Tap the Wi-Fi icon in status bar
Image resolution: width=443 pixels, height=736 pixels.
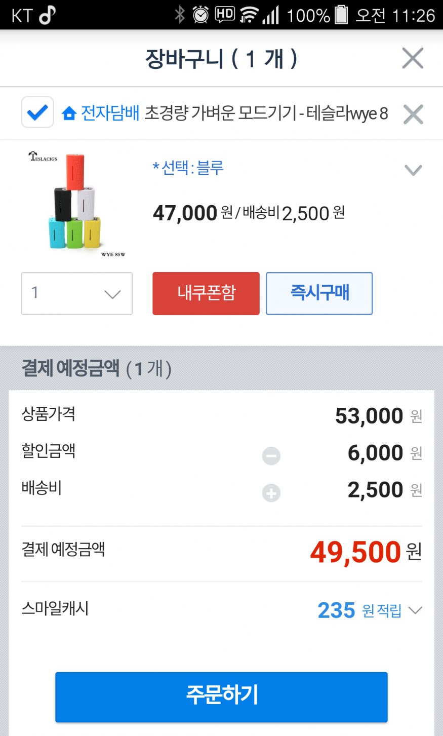pos(249,15)
